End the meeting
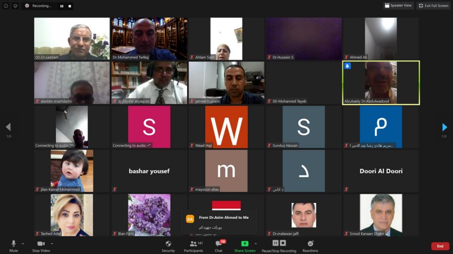Viewport: 453px width, 254px height. point(440,246)
